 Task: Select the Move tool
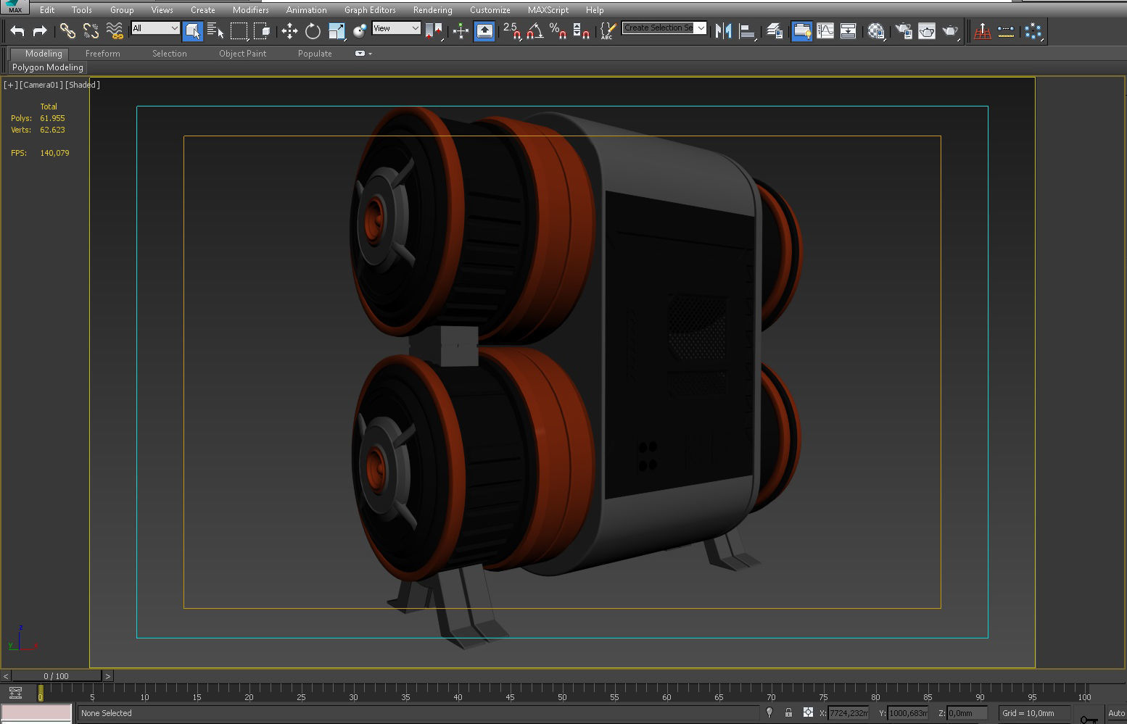point(289,31)
